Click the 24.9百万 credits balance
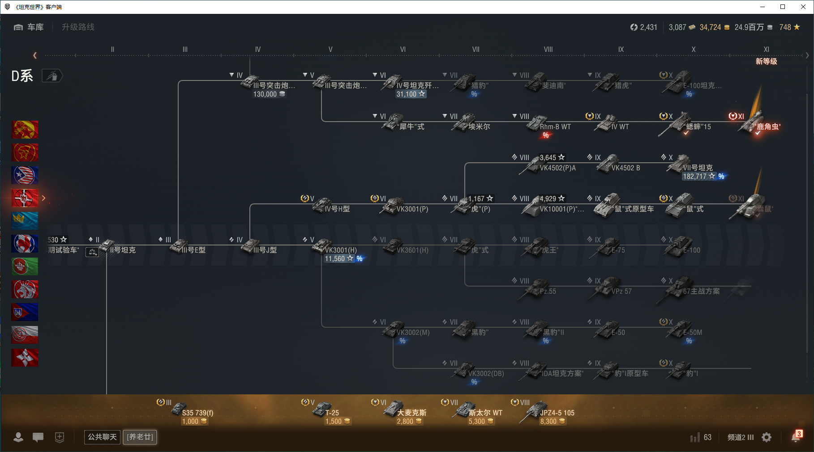Screen dimensions: 814x452 pyautogui.click(x=754, y=27)
